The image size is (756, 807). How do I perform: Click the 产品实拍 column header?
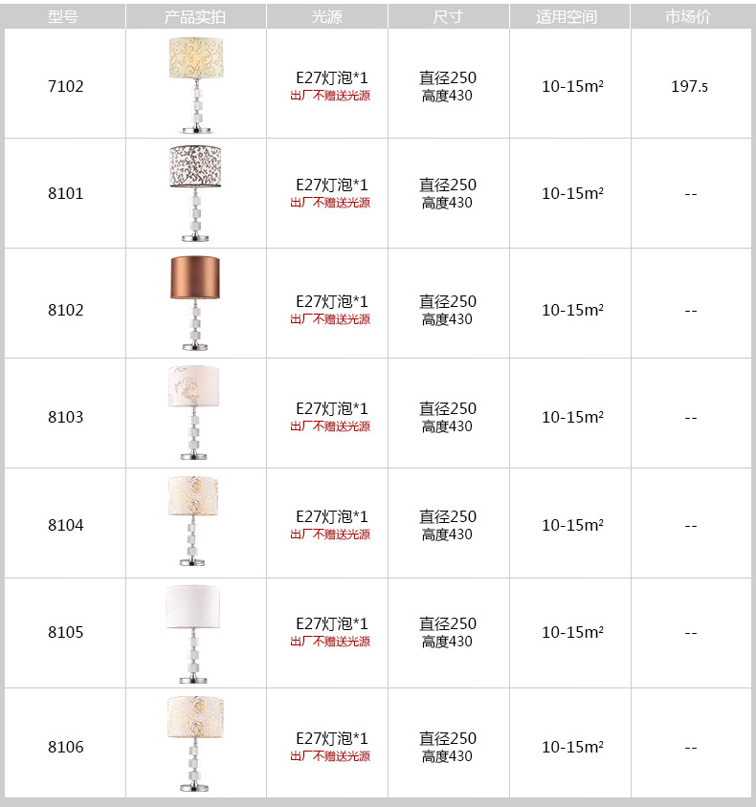pos(195,16)
